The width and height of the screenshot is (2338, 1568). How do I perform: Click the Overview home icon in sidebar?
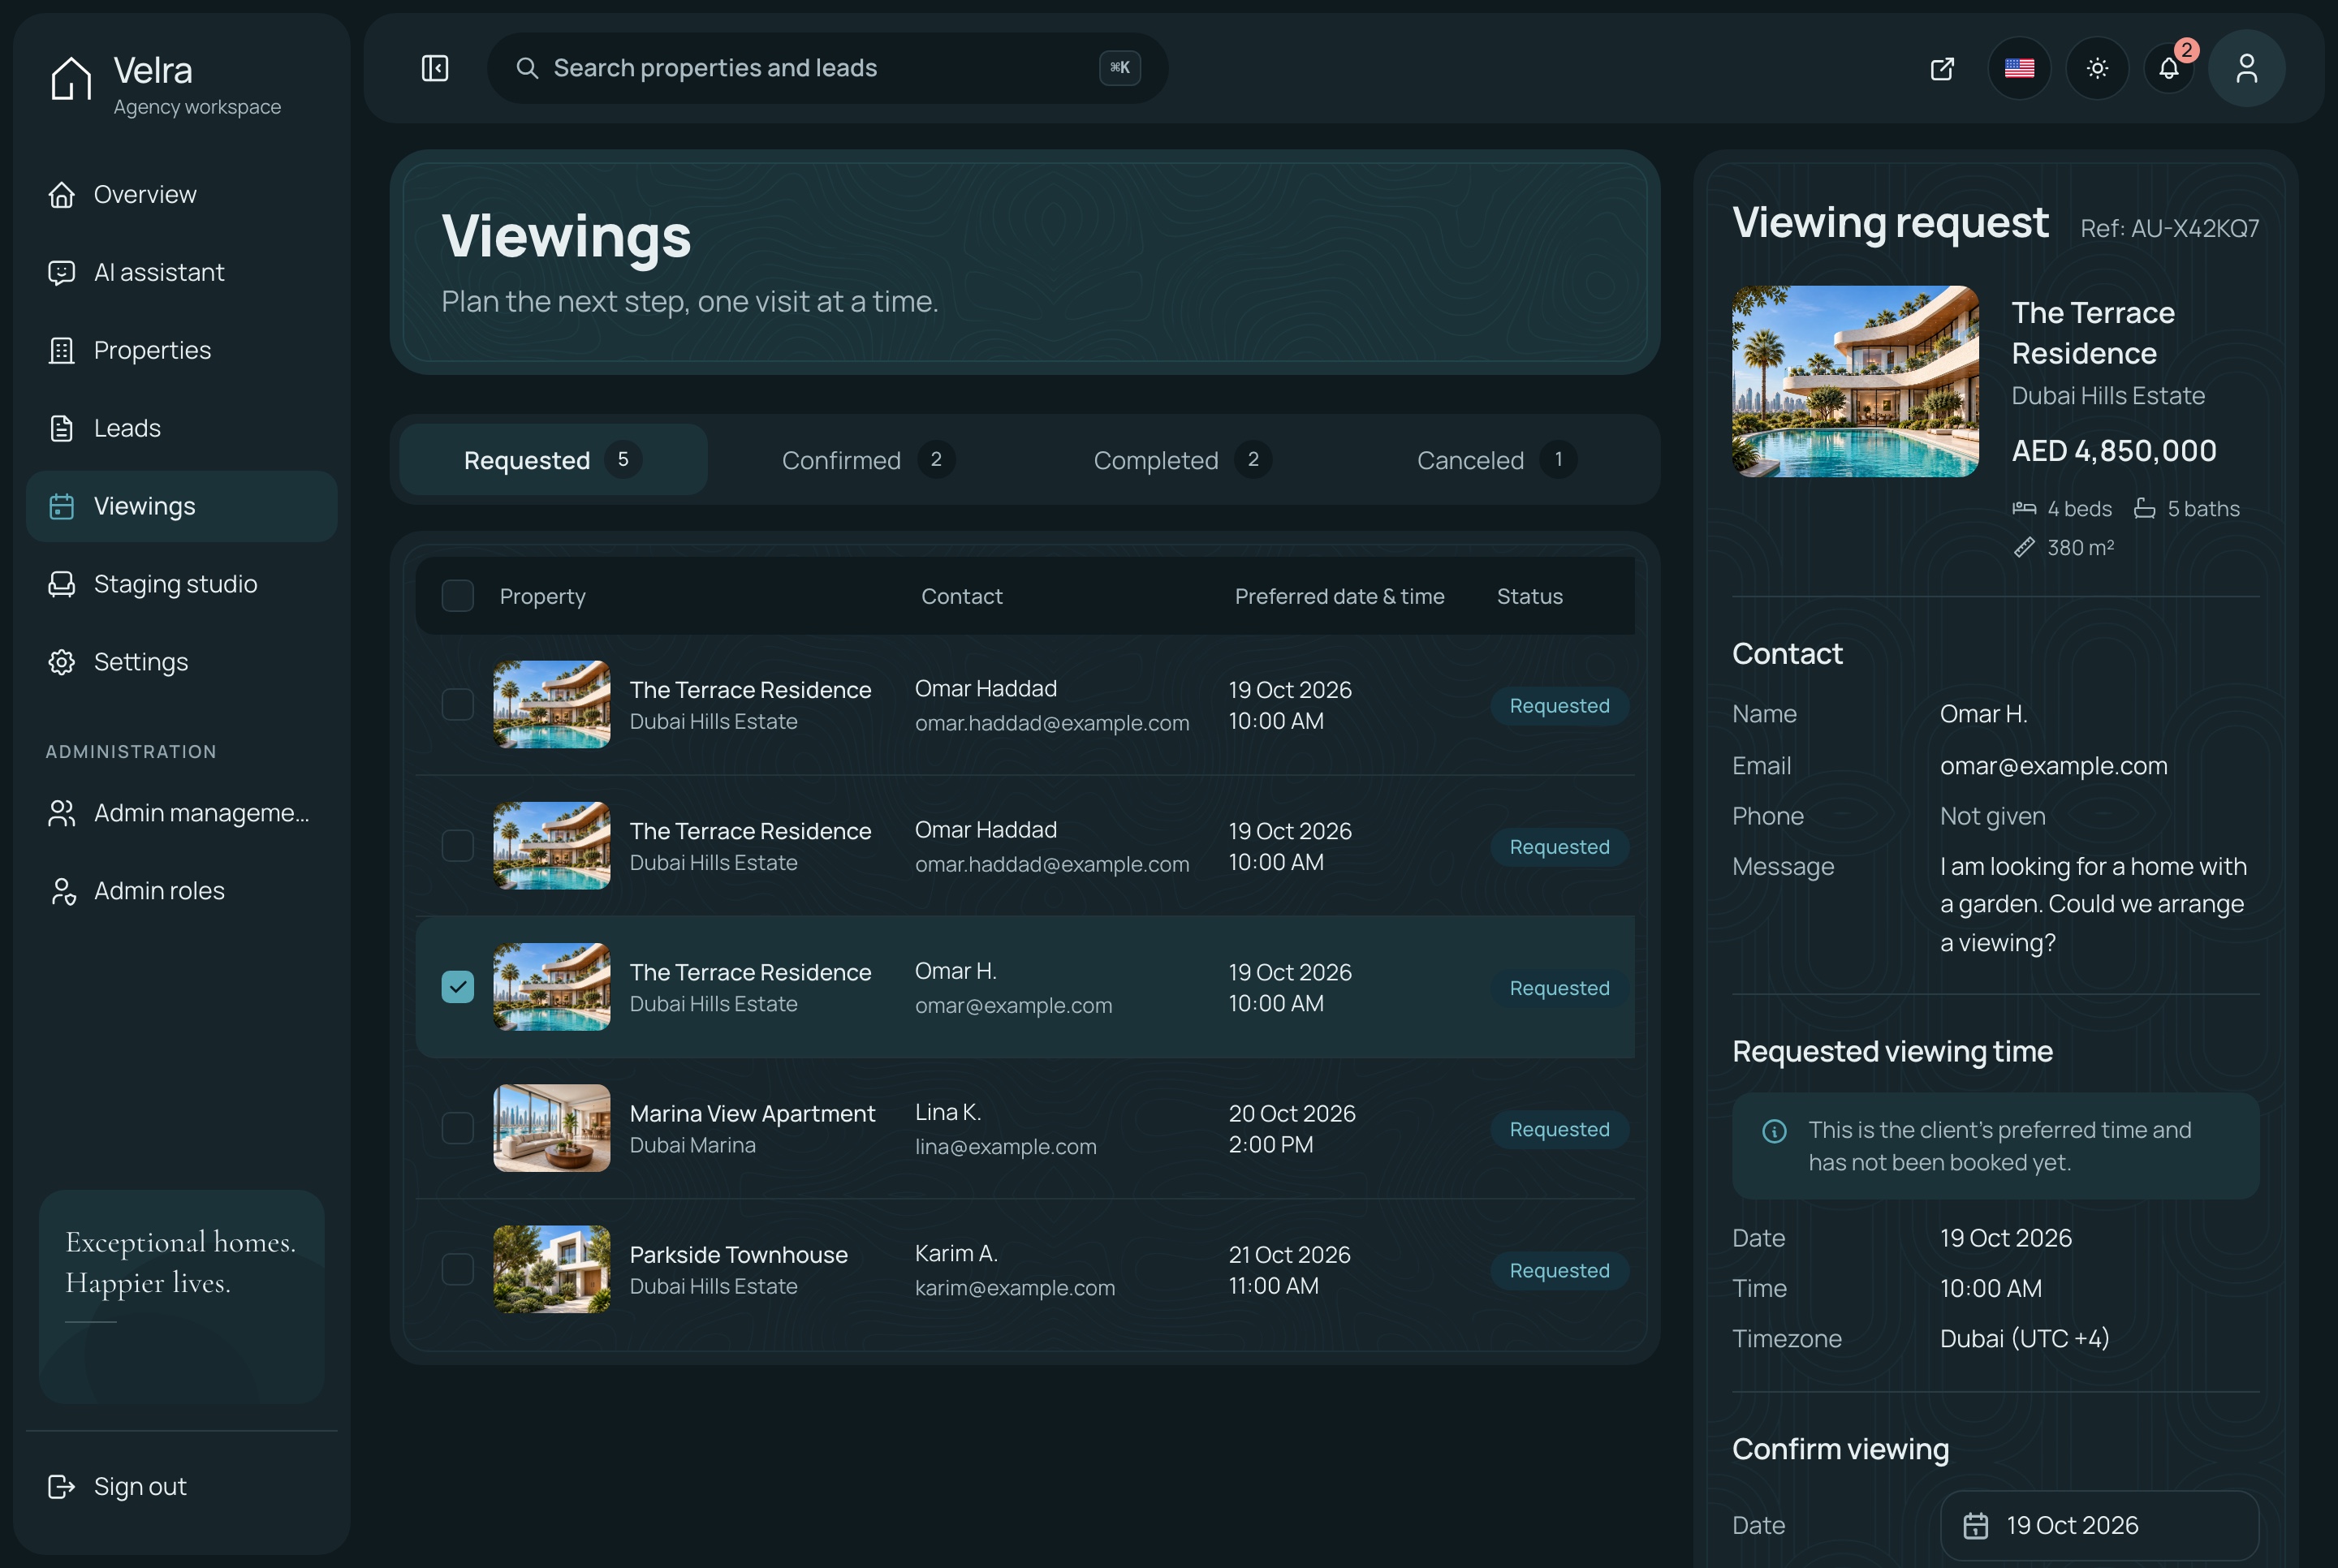(x=62, y=194)
